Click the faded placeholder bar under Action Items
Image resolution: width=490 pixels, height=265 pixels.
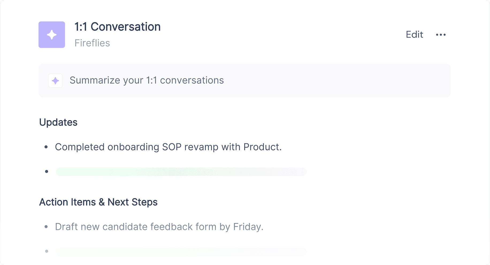tap(181, 251)
